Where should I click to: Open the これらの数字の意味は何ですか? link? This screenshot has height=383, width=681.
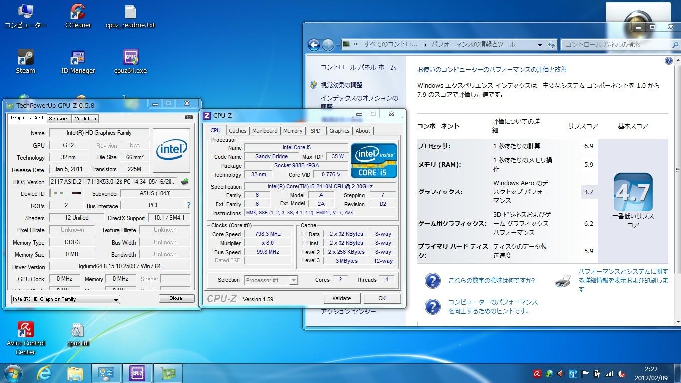(x=492, y=281)
